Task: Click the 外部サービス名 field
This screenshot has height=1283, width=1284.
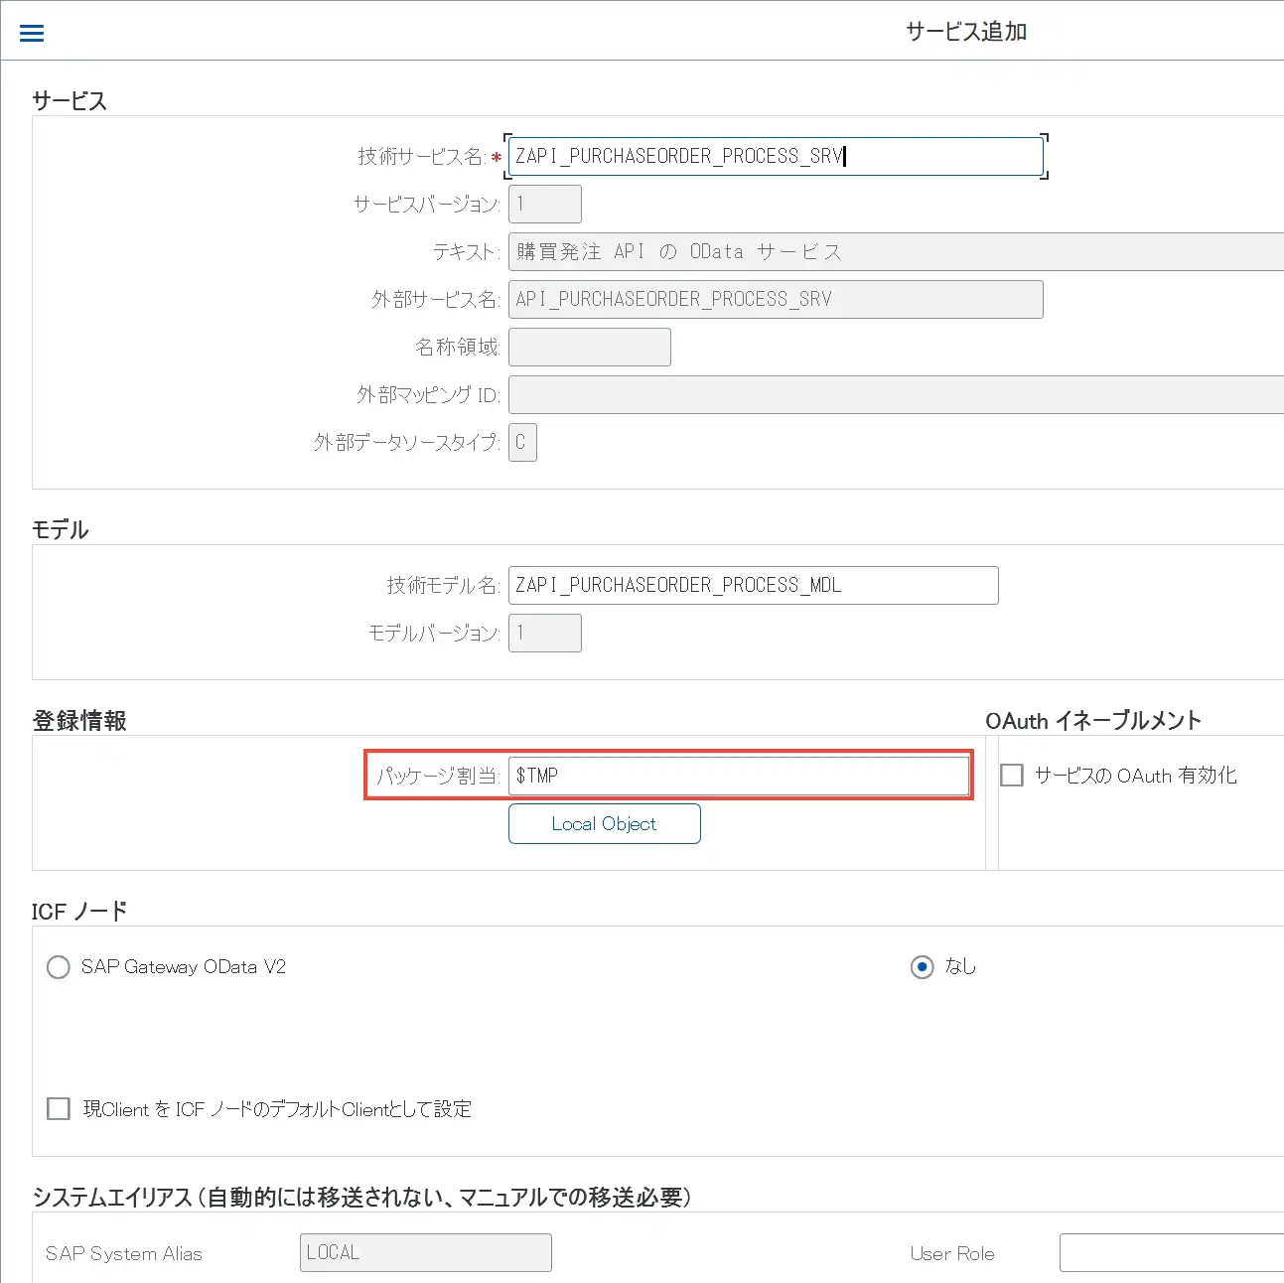Action: tap(775, 299)
